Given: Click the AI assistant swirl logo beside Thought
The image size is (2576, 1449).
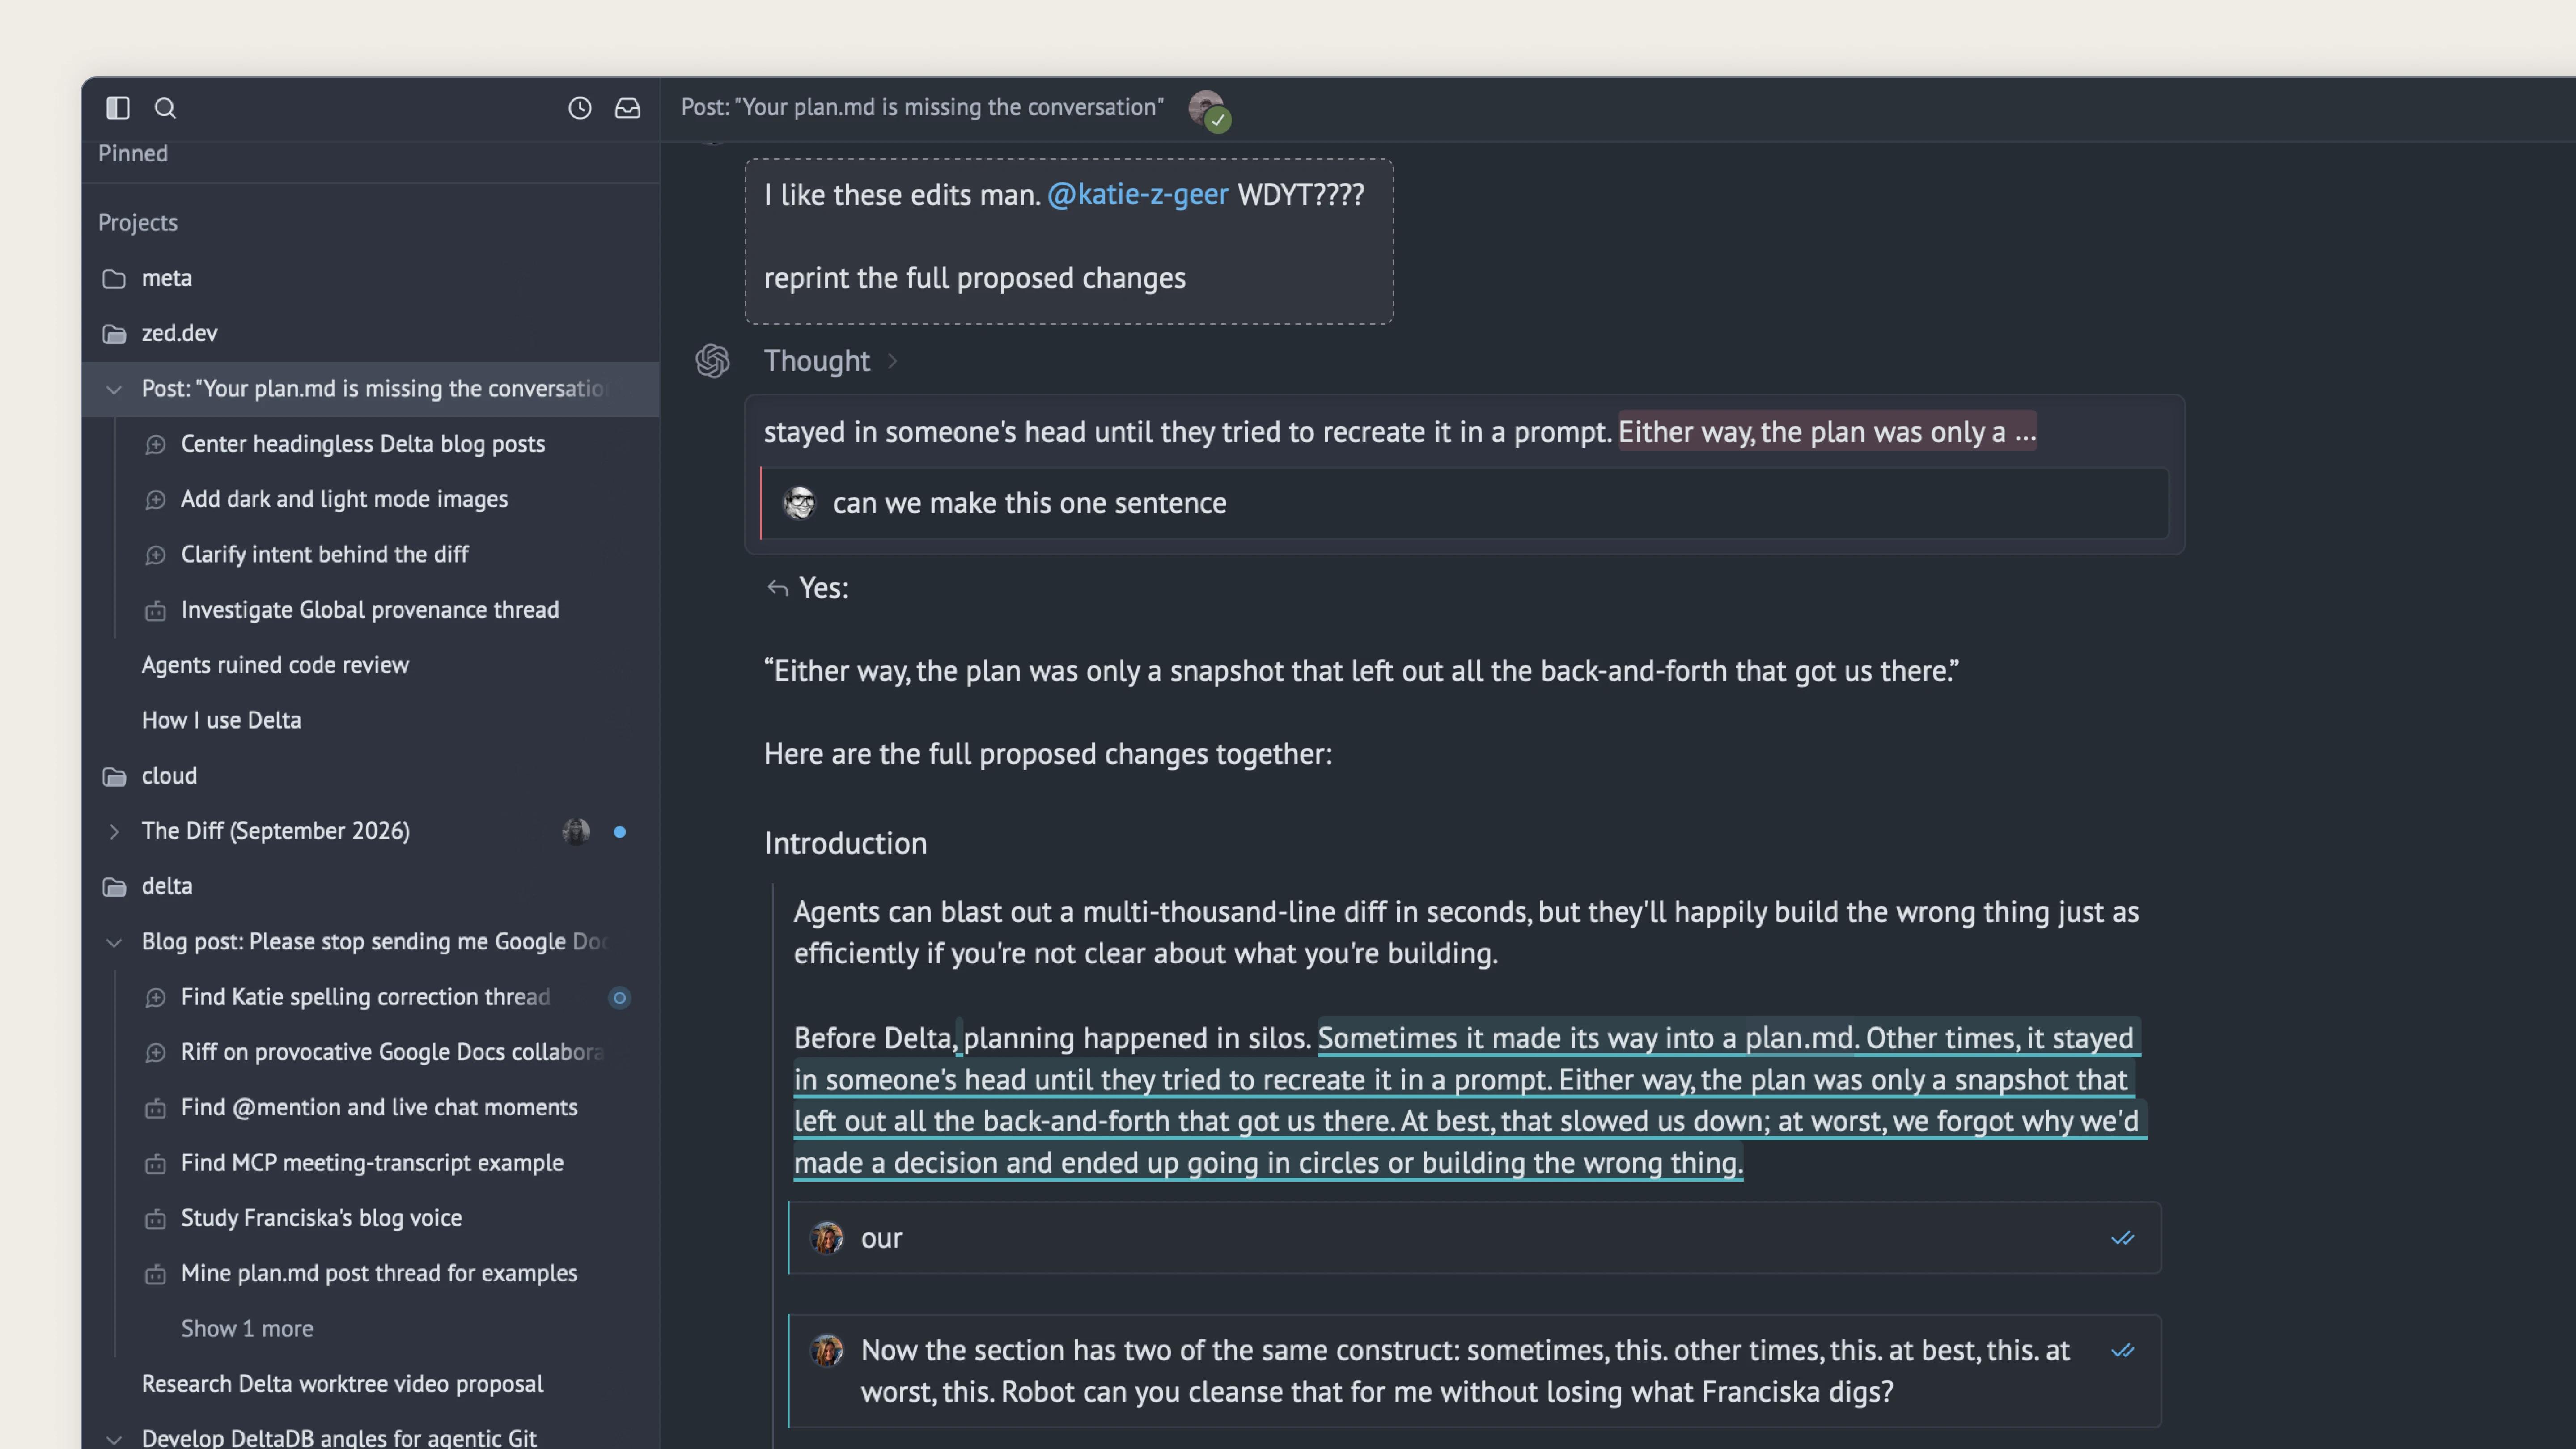Looking at the screenshot, I should click(x=712, y=361).
